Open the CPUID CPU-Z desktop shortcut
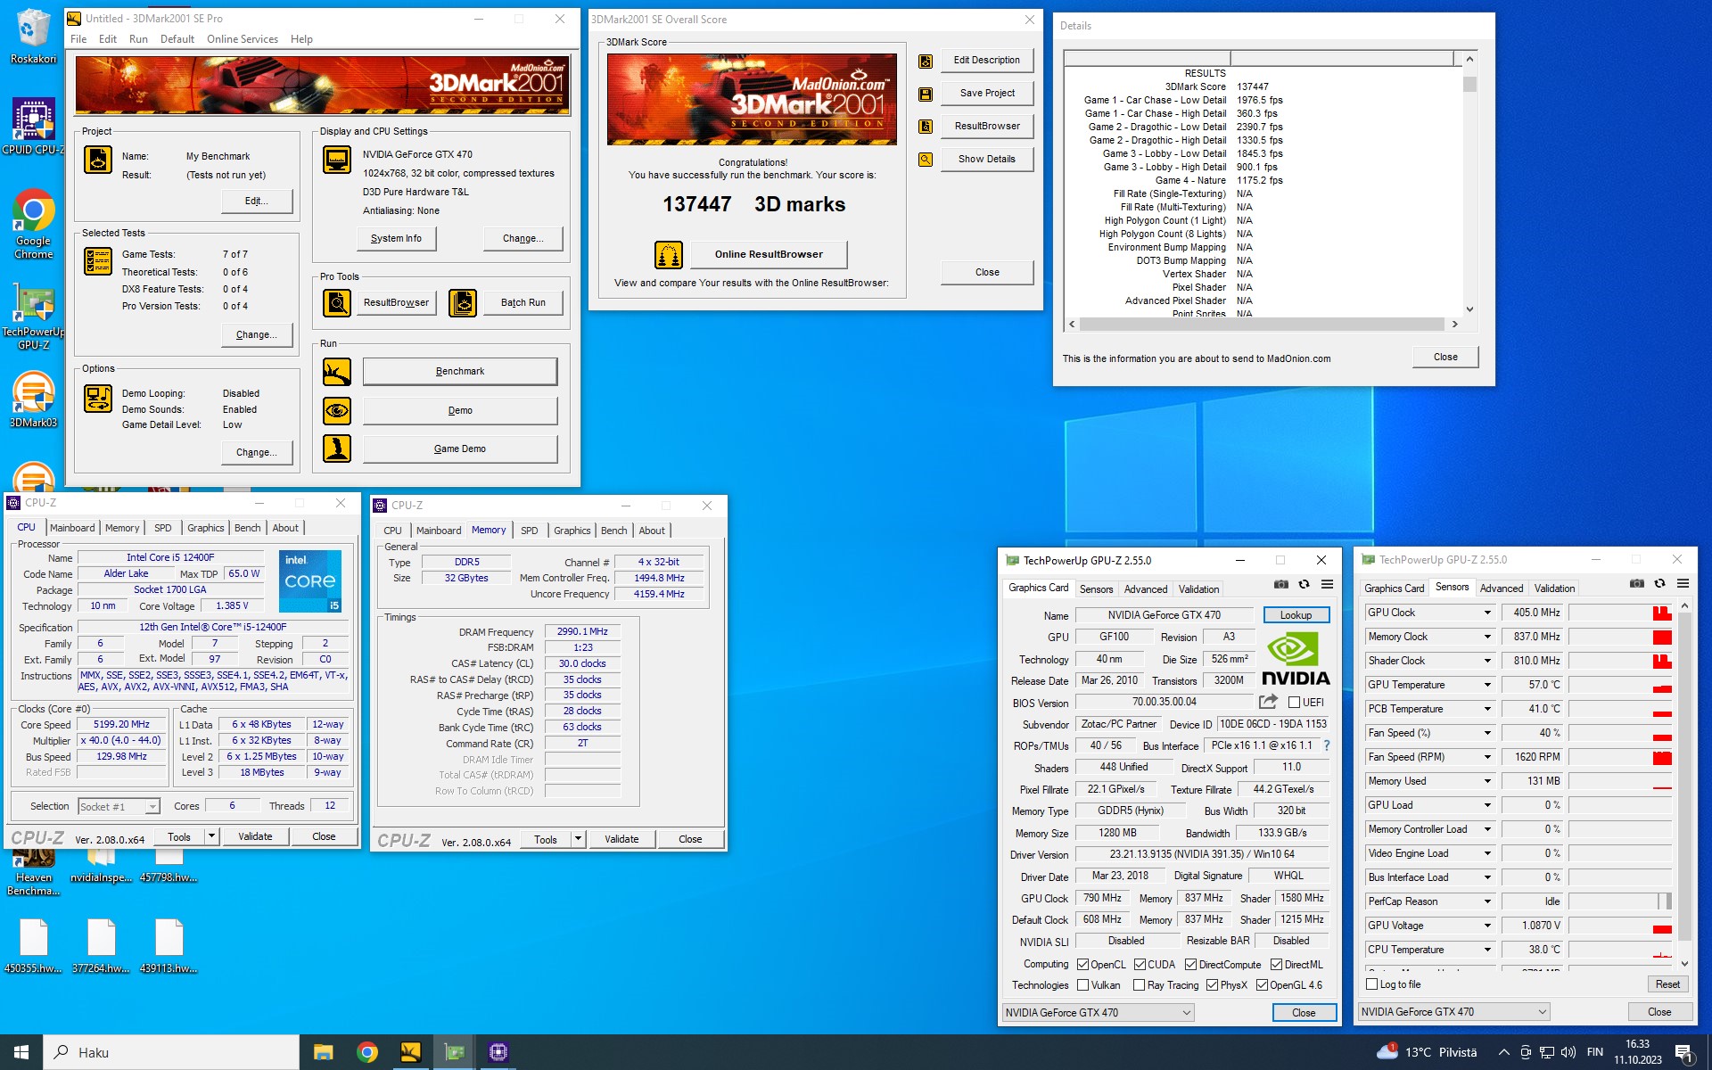 click(x=33, y=125)
